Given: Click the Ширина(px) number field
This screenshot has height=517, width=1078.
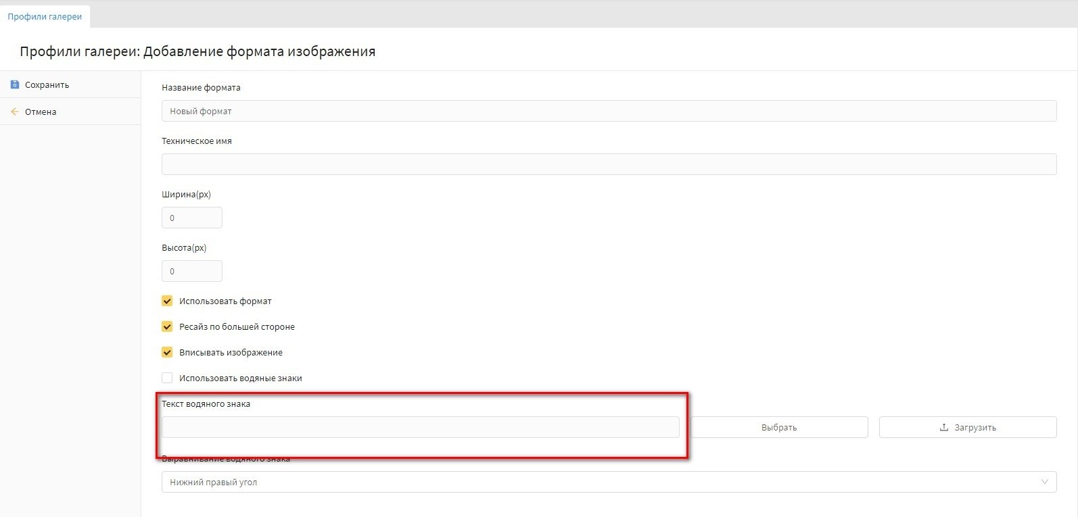Looking at the screenshot, I should 191,218.
